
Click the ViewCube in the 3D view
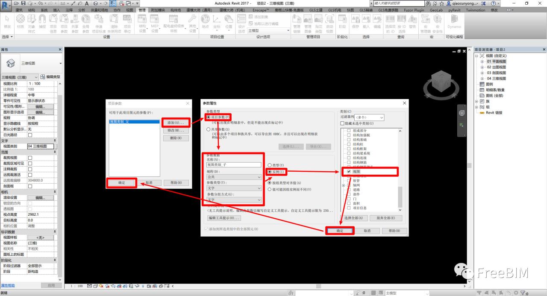click(x=440, y=81)
